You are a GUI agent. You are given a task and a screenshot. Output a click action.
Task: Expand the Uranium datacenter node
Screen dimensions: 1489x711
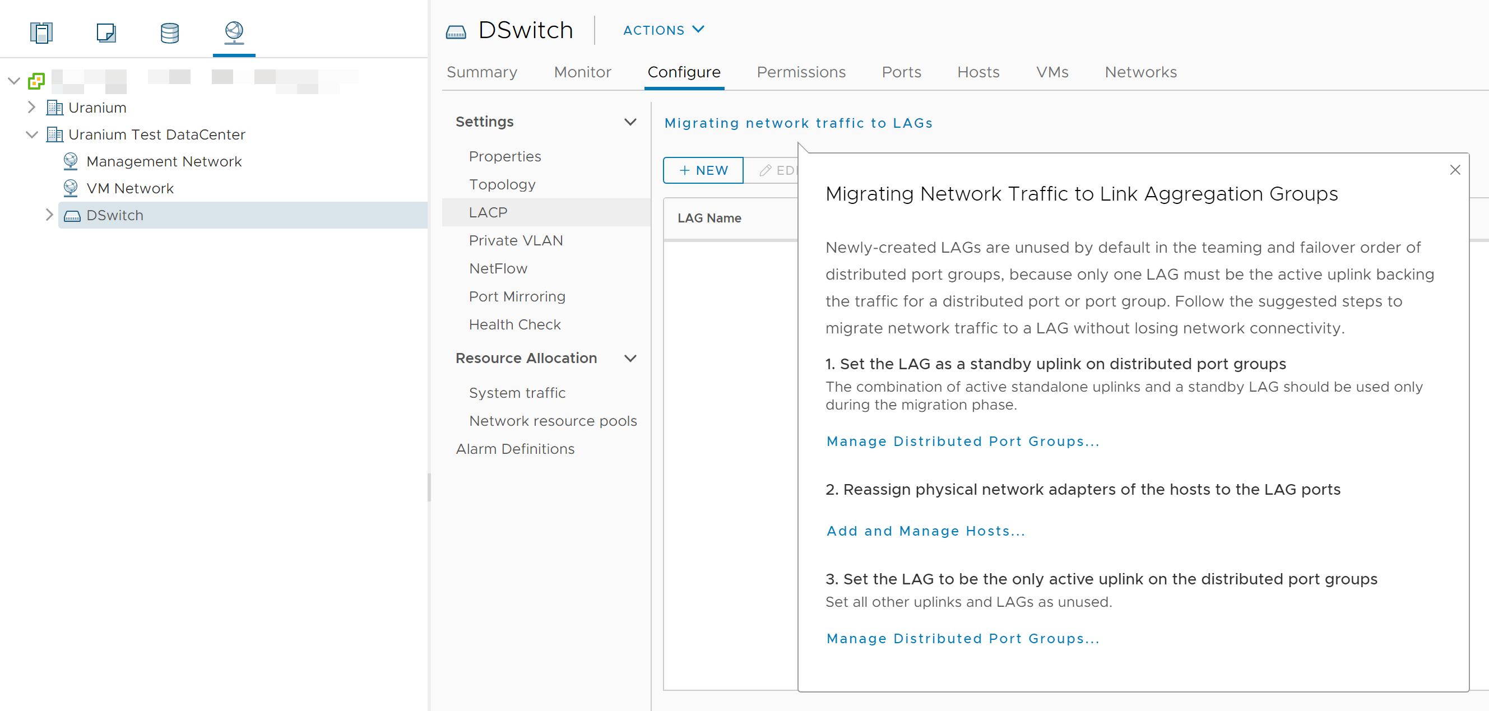pos(32,108)
